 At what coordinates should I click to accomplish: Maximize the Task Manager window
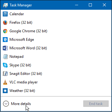tap(90, 5)
